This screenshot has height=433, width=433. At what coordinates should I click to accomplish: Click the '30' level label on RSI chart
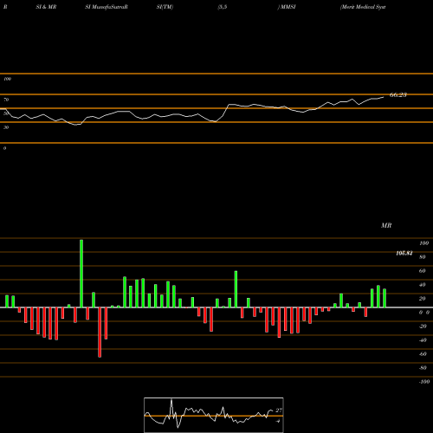pyautogui.click(x=6, y=127)
